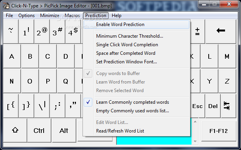Click the letter P key
This screenshot has height=150, width=241.
point(47,81)
